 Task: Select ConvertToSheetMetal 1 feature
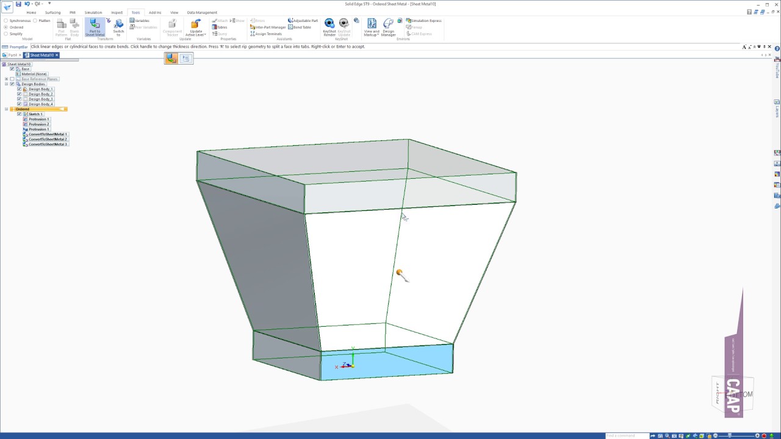[x=48, y=134]
